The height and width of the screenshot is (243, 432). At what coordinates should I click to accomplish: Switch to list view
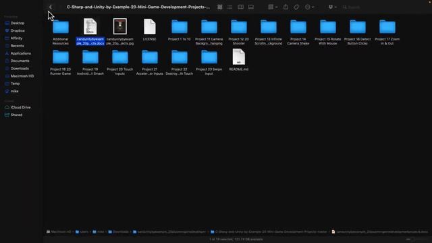(x=230, y=7)
